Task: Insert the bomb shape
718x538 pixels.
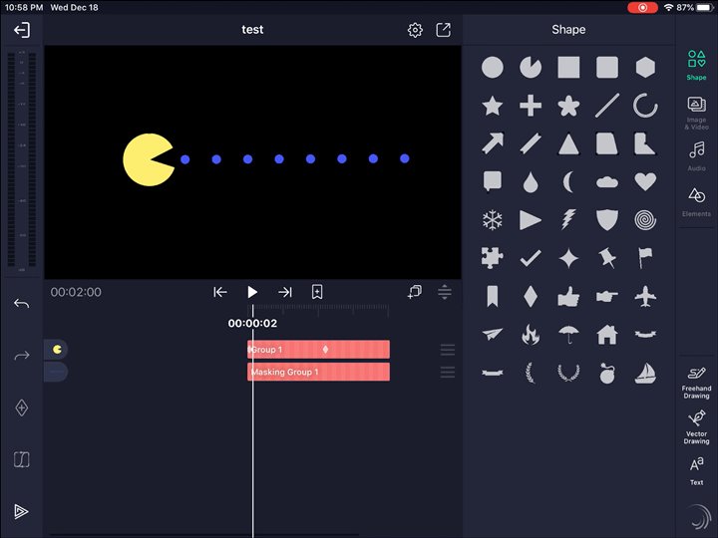Action: [x=607, y=373]
